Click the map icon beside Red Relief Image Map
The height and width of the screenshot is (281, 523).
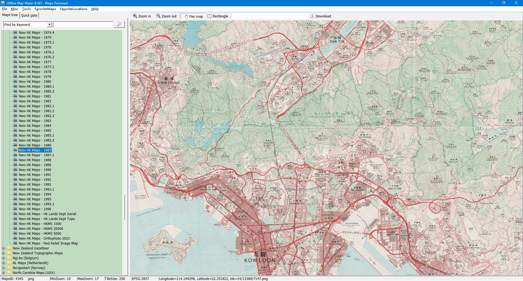[16, 243]
